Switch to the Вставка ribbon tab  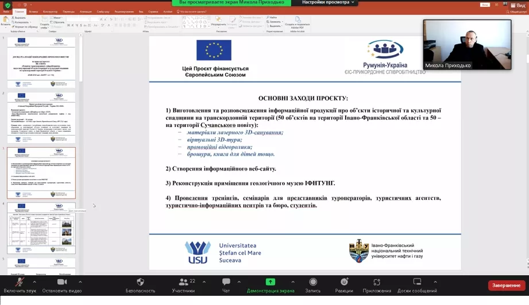click(x=33, y=11)
